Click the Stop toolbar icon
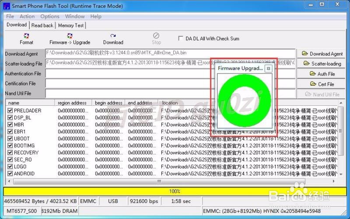350x219 pixels. (156, 36)
